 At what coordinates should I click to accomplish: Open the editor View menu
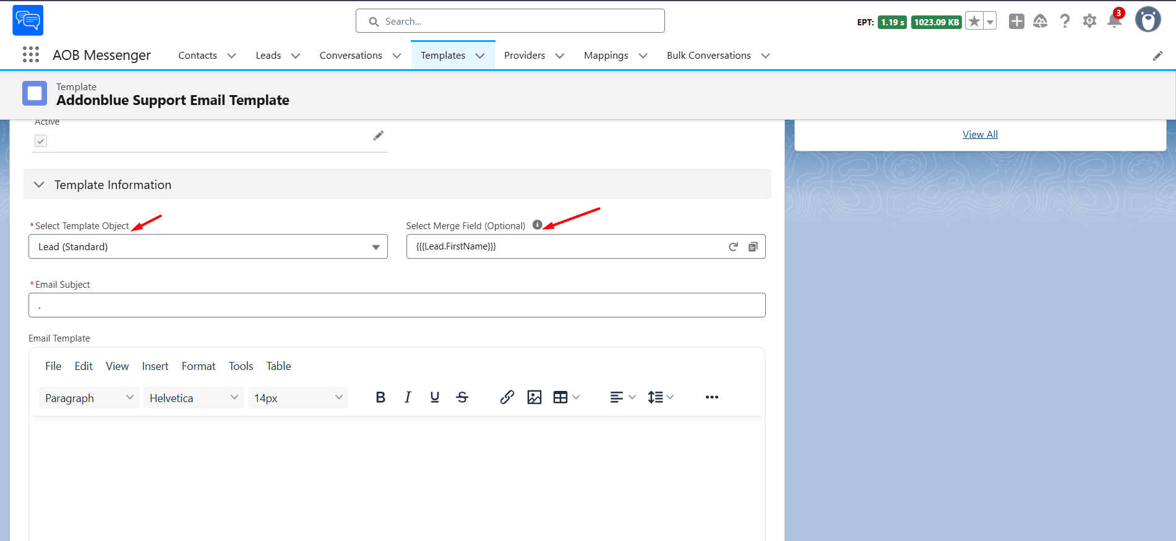tap(117, 366)
